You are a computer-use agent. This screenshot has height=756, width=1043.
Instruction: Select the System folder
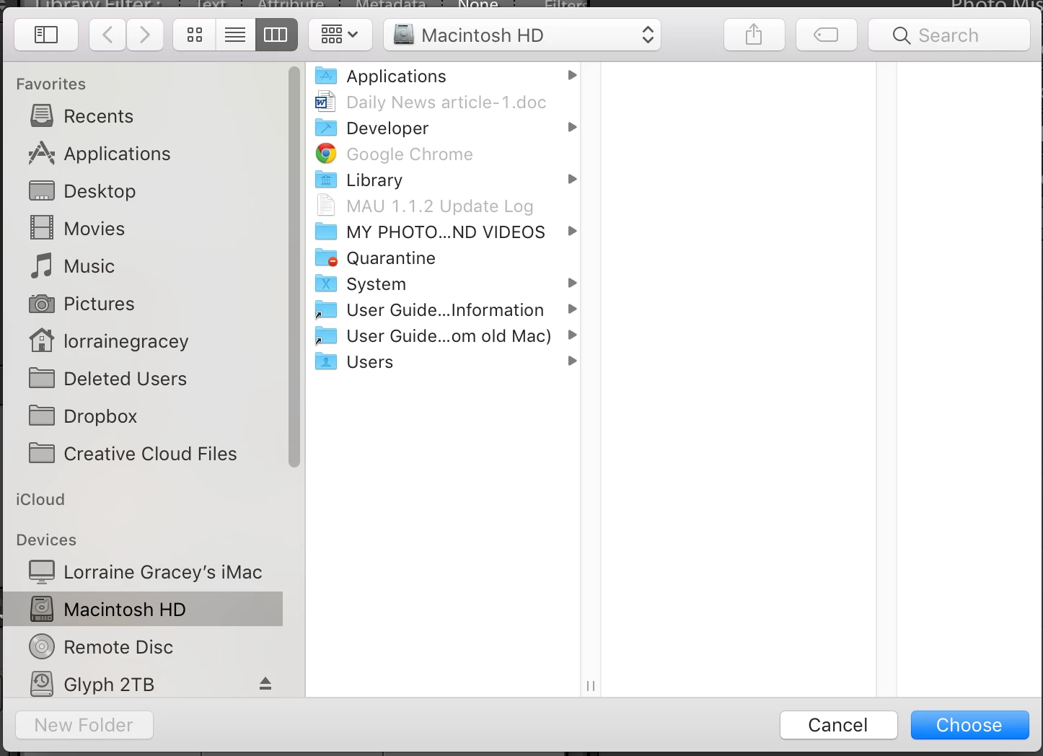click(x=444, y=283)
